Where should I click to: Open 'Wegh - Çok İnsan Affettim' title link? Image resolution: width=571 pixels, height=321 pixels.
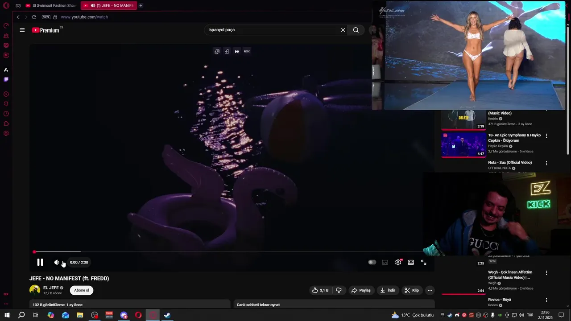point(510,275)
